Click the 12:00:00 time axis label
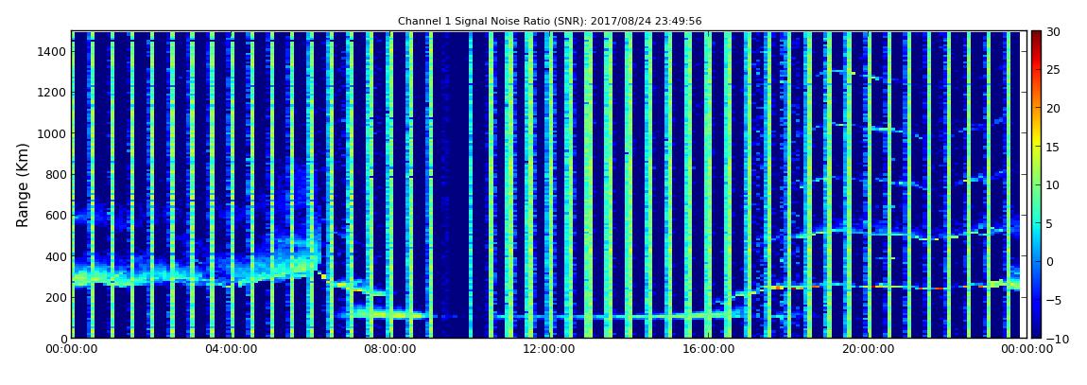This screenshot has width=1087, height=385. pyautogui.click(x=547, y=350)
